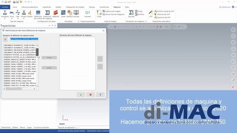
Task: Open the Archivo menu
Action: tap(5, 7)
